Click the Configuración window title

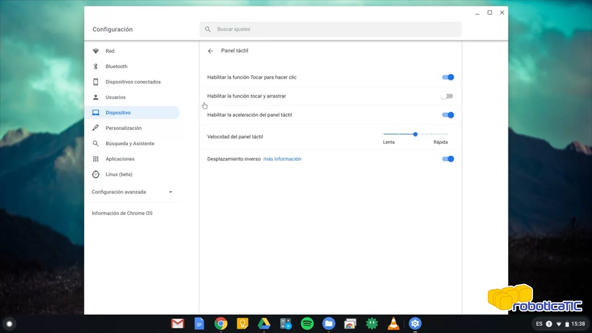pyautogui.click(x=112, y=29)
